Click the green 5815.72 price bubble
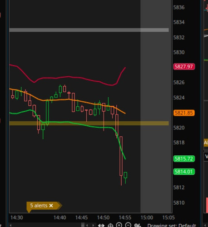This screenshot has width=208, height=227. coord(184,159)
